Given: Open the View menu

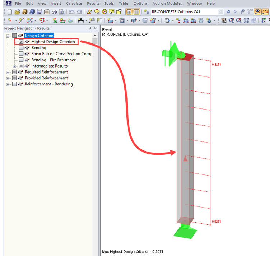Looking at the screenshot, I should pos(42,4).
